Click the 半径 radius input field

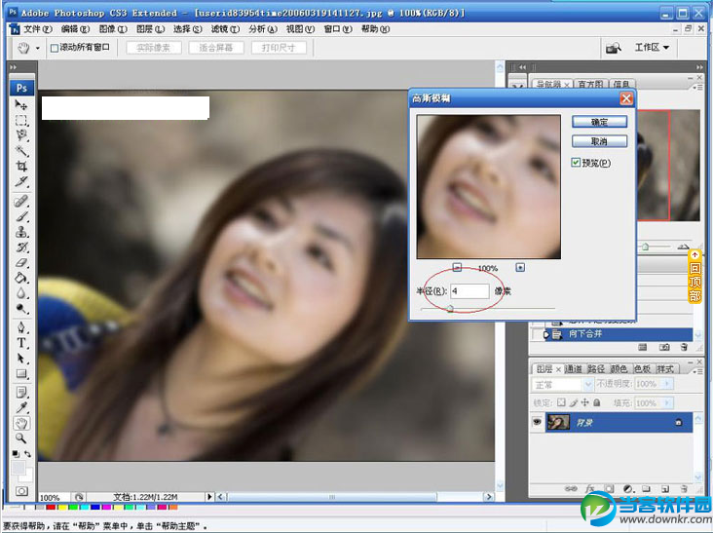469,291
